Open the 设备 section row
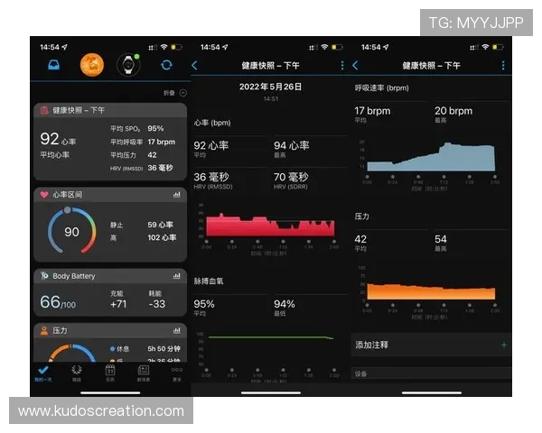The image size is (542, 433). (431, 373)
